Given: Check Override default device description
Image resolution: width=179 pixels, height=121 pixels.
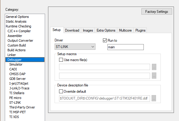Looking at the screenshot, I should click(61, 91).
